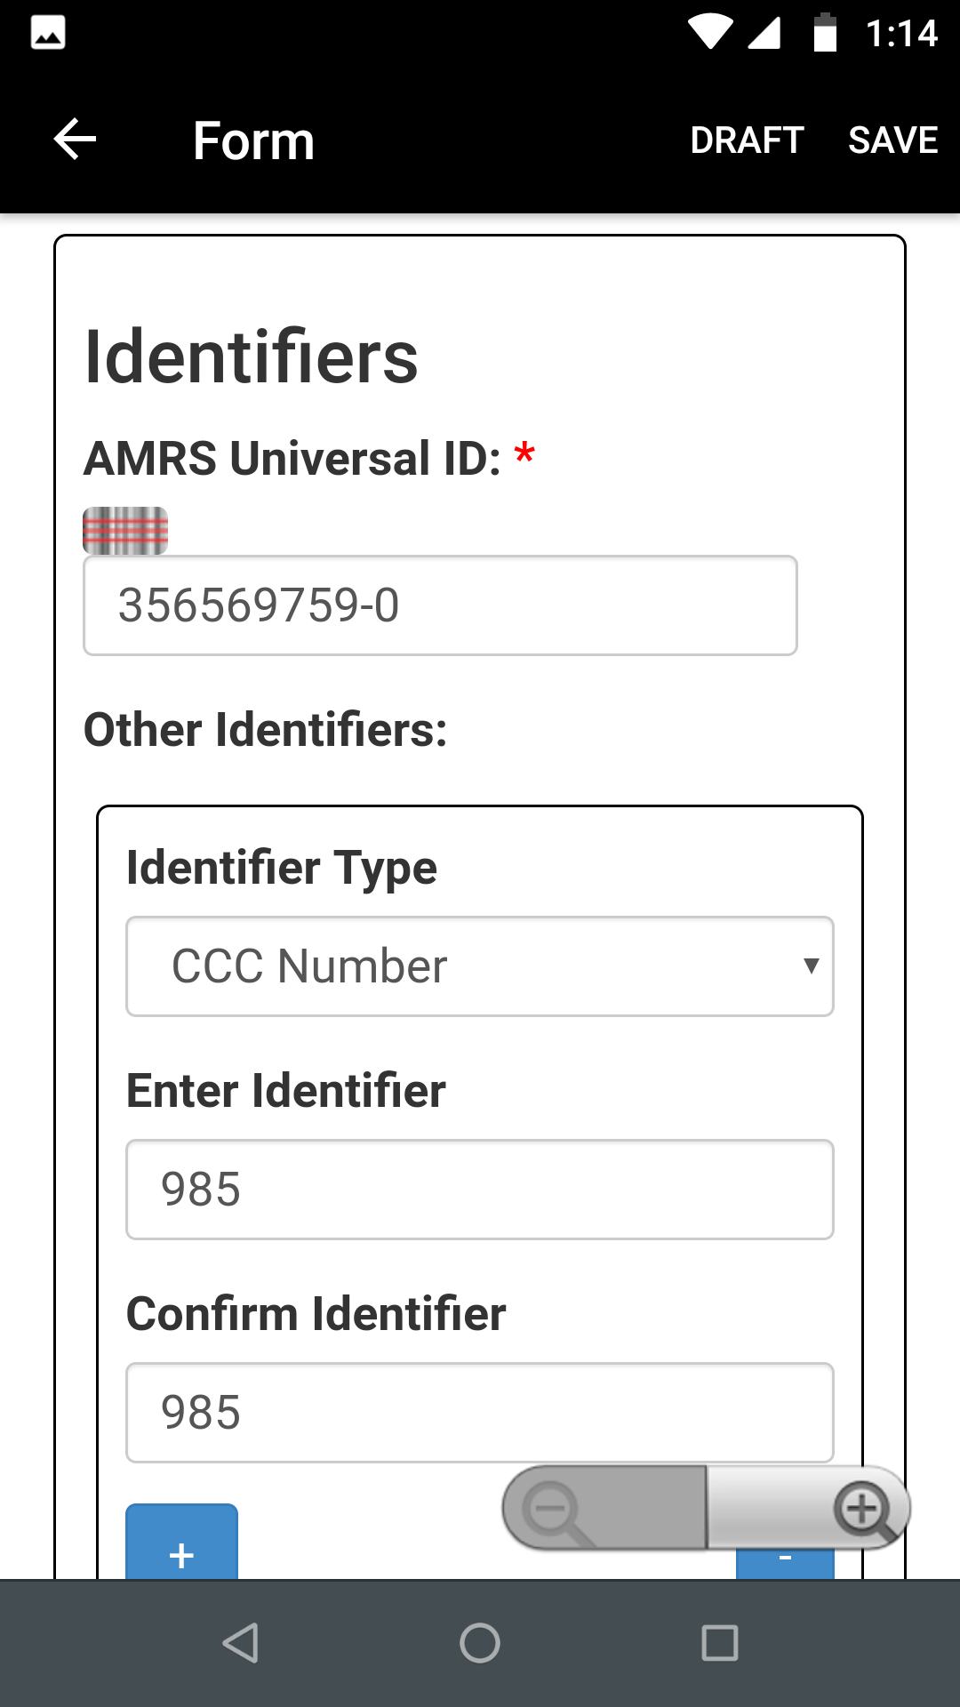Viewport: 960px width, 1707px height.
Task: Tap SAVE in the top bar
Action: click(893, 140)
